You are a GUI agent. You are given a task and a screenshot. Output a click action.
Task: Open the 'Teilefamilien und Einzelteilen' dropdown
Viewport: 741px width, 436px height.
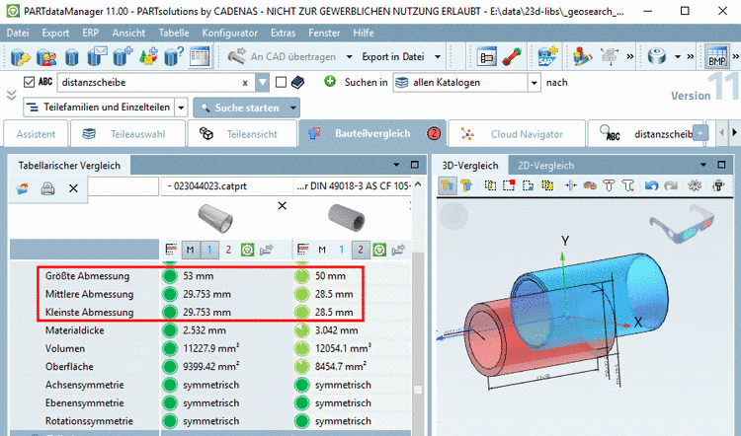[x=181, y=108]
